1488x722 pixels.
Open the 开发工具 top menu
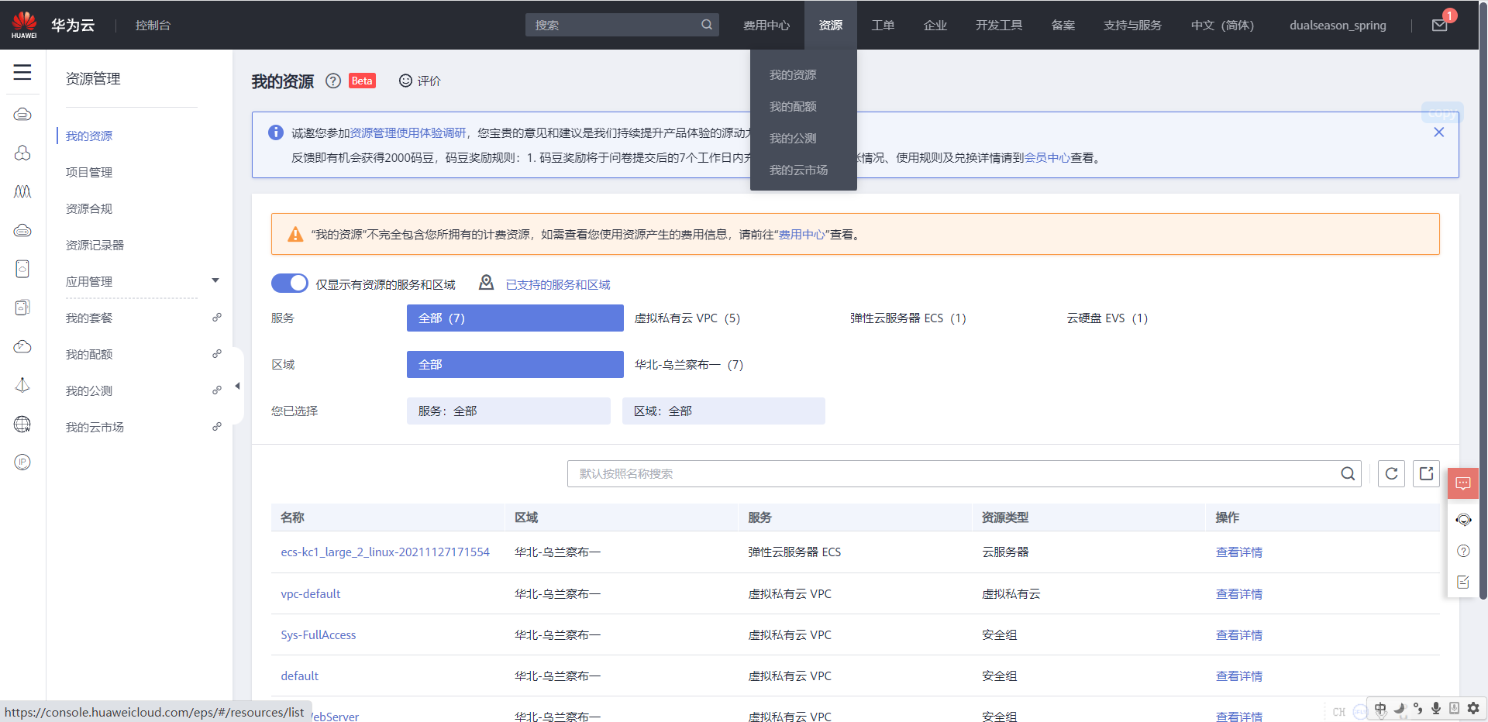tap(999, 26)
